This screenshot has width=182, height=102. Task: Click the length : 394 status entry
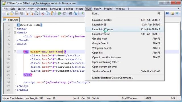(37, 98)
